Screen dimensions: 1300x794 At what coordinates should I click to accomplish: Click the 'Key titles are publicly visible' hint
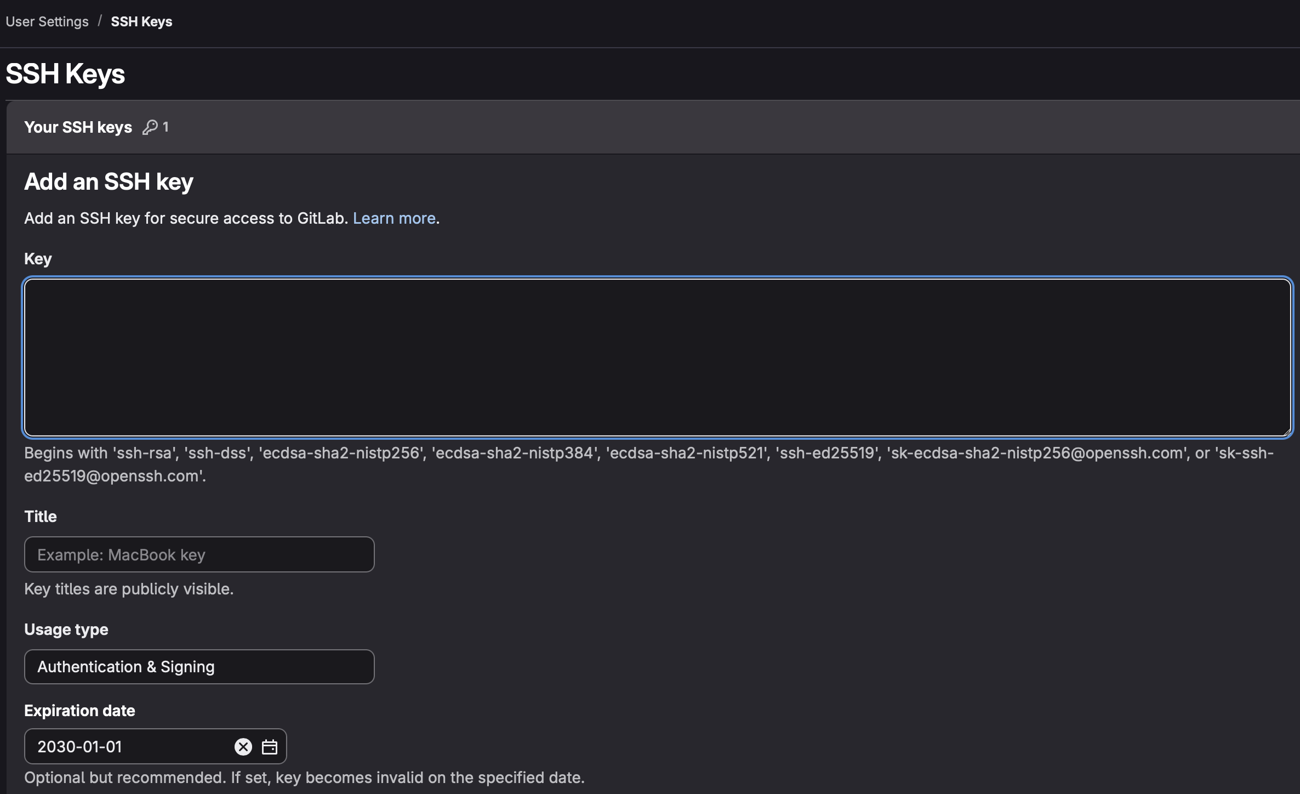[x=129, y=589]
